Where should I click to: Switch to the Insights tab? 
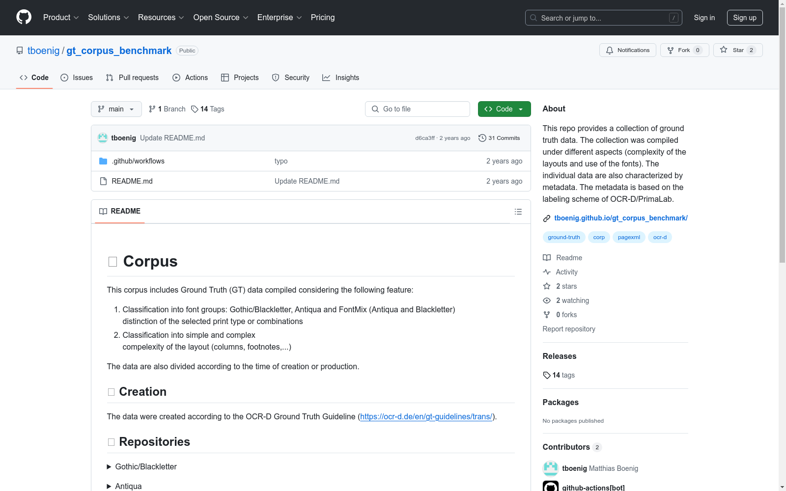point(341,78)
